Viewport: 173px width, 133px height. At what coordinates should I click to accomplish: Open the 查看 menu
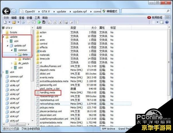[22, 18]
